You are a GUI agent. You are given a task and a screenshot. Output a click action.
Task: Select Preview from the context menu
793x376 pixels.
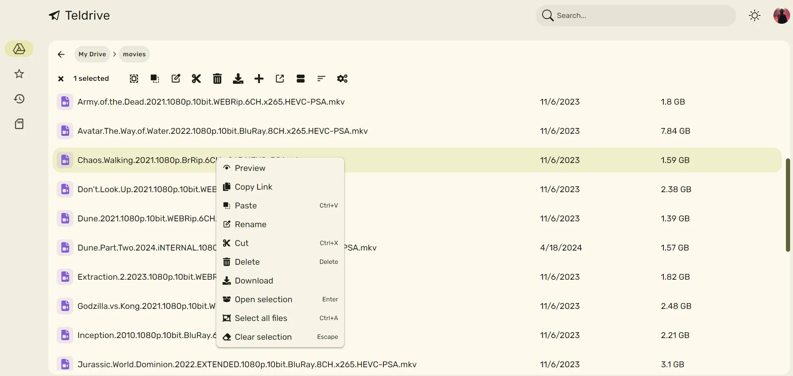(x=250, y=168)
